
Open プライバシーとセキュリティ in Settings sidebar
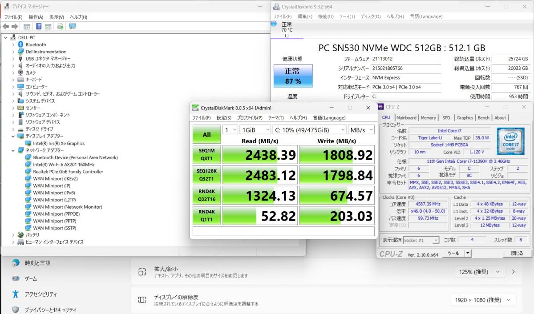pos(51,310)
